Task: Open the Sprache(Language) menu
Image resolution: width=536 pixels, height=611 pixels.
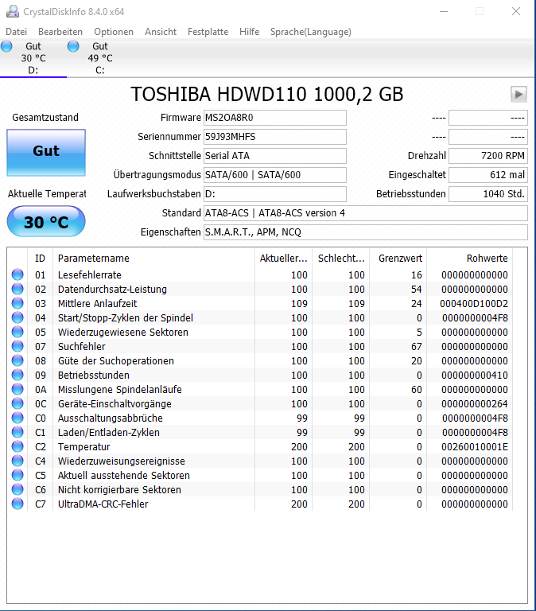Action: point(311,32)
